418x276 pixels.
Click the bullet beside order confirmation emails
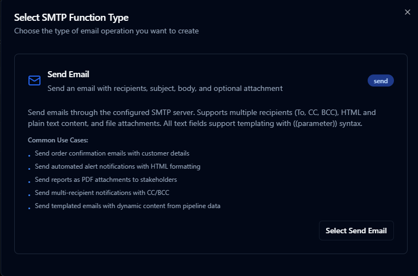[x=29, y=156]
